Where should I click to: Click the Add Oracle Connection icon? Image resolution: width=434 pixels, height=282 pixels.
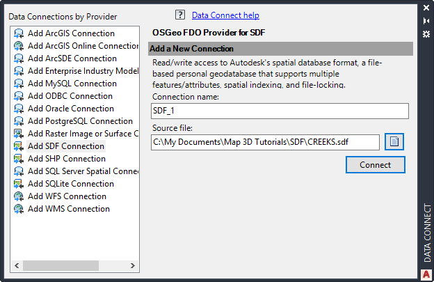tap(18, 109)
